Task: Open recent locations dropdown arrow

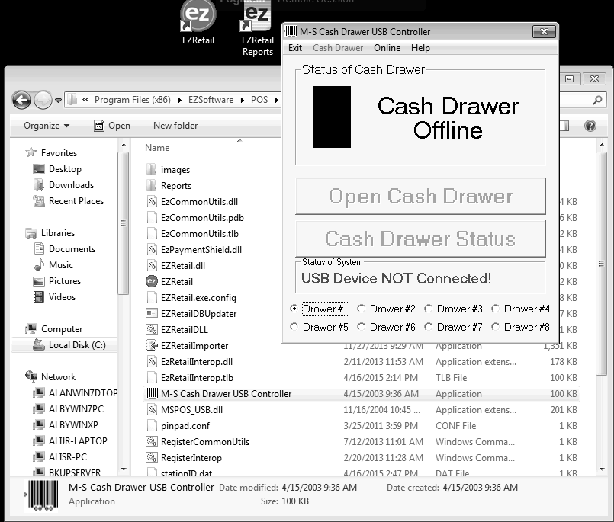Action: tap(58, 101)
